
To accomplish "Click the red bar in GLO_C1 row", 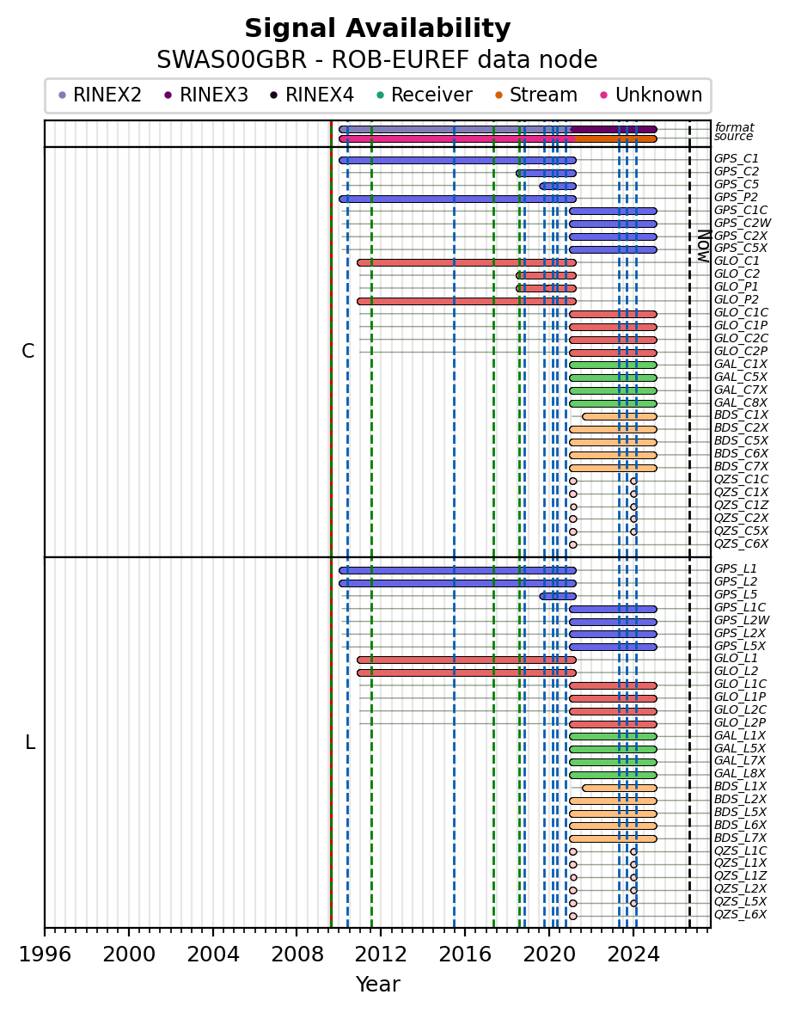I will pyautogui.click(x=466, y=262).
